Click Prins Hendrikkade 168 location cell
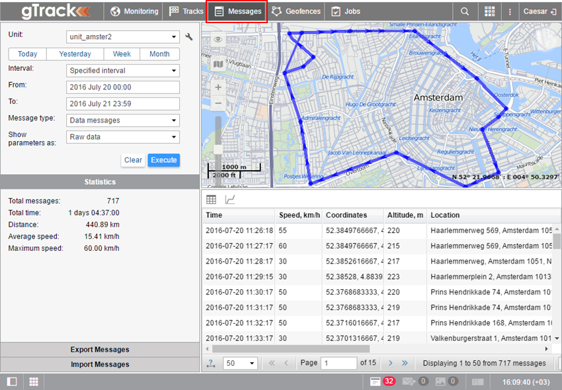Image resolution: width=562 pixels, height=390 pixels. coord(491,323)
